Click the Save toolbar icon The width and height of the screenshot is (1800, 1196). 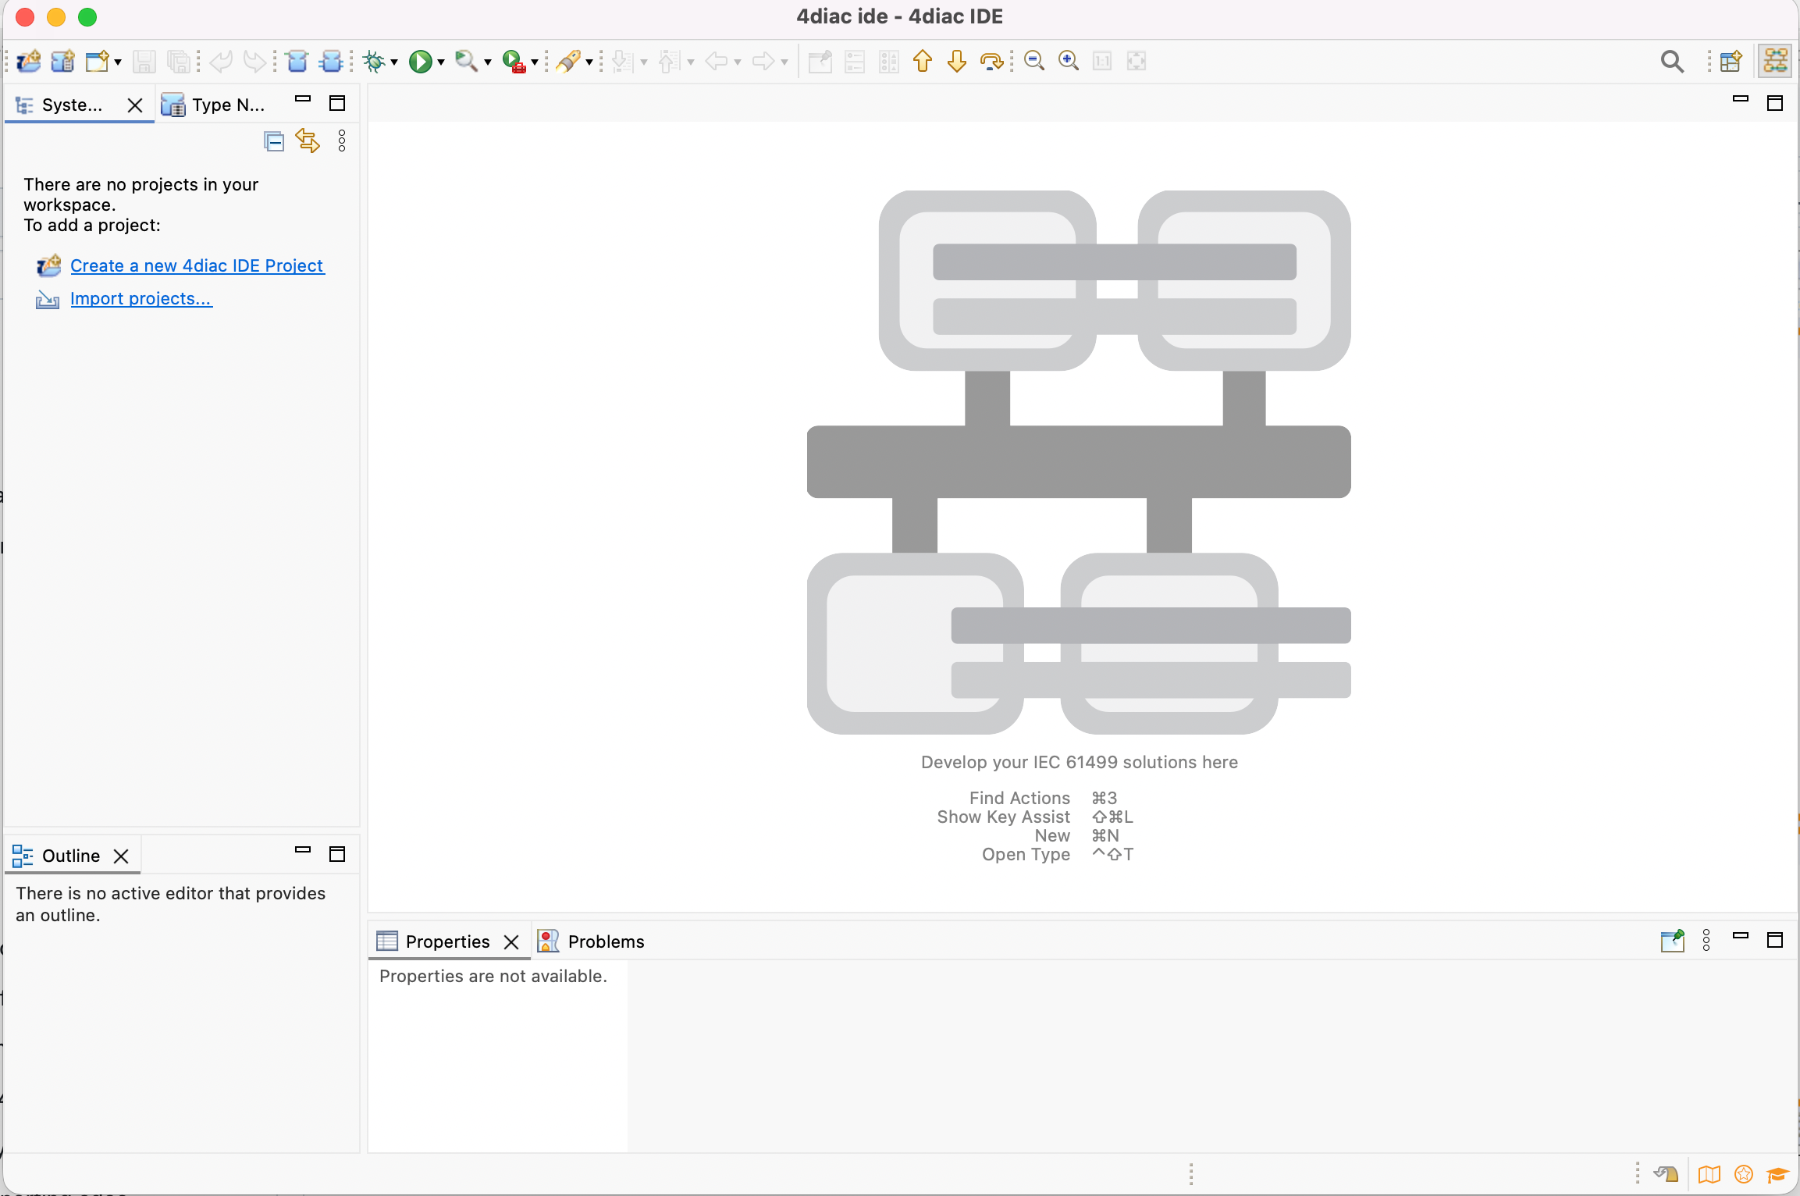(x=144, y=61)
